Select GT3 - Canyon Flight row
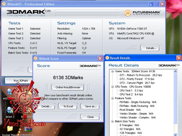This screenshot has width=182, height=136. pyautogui.click(x=137, y=83)
